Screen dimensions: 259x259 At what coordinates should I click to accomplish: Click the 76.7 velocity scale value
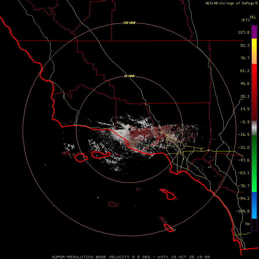(x=245, y=58)
